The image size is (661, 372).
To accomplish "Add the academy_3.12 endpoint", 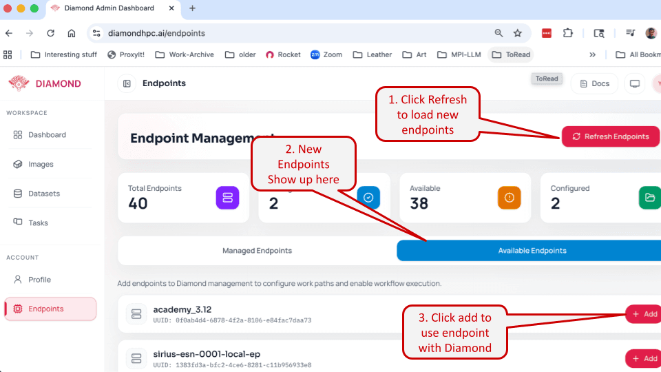I will (643, 314).
